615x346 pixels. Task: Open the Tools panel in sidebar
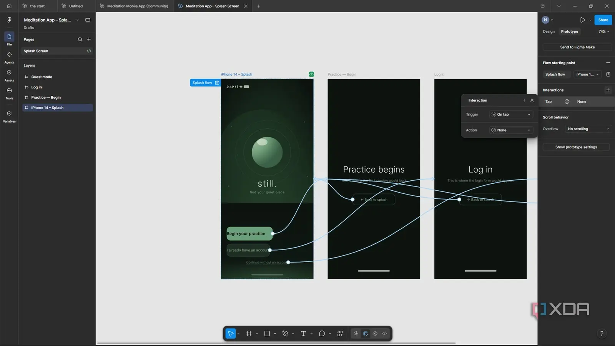coord(9,93)
